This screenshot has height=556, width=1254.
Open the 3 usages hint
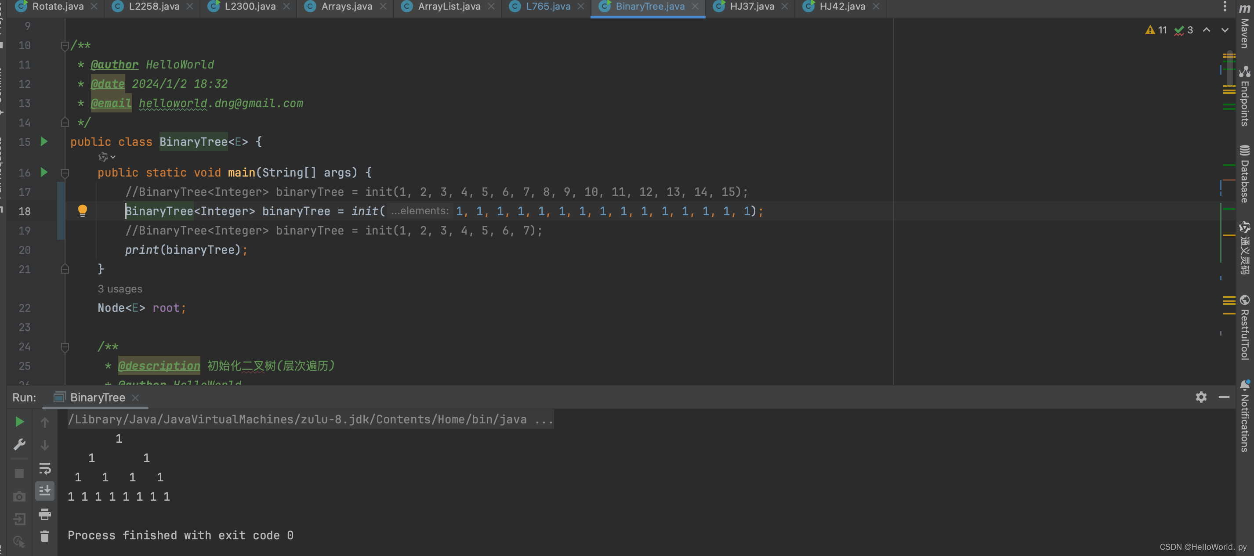point(120,289)
